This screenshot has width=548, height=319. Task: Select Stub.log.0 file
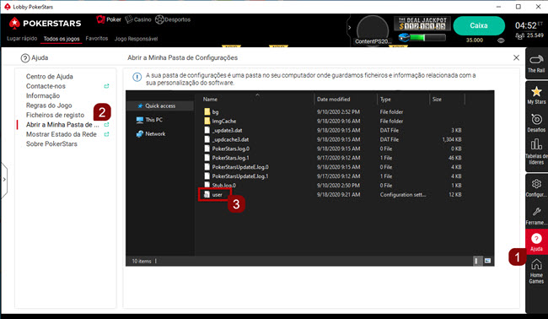pos(220,186)
